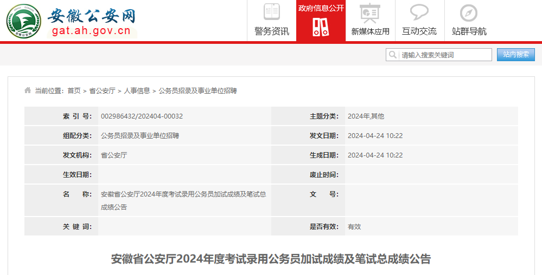The height and width of the screenshot is (275, 542).
Task: Click the 是否有效 field label
Action: coord(324,227)
